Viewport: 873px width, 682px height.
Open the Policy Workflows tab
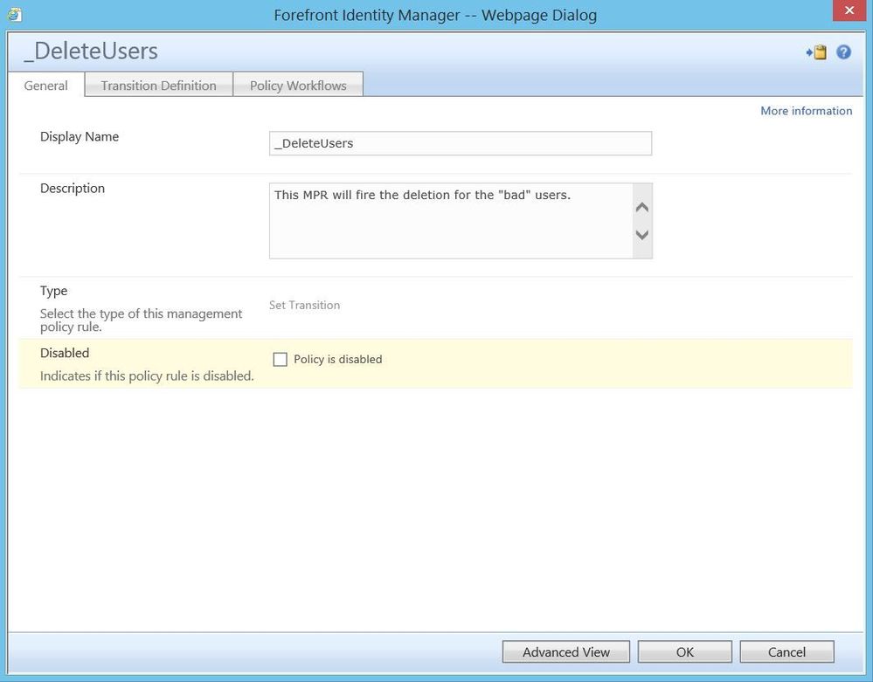(298, 85)
